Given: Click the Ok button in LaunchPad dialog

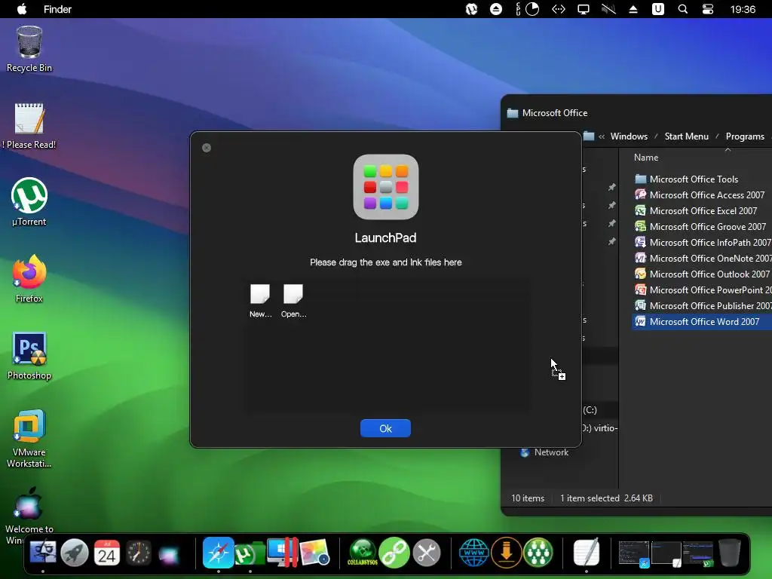Looking at the screenshot, I should tap(385, 428).
